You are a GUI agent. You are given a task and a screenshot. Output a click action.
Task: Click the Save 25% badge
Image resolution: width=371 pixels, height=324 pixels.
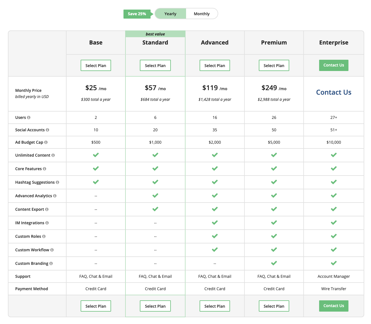click(137, 14)
